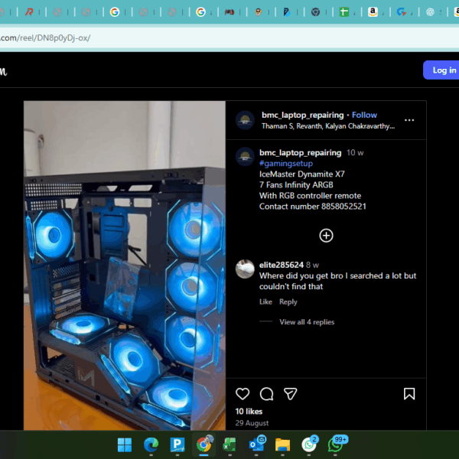Load more comments with plus circle icon

(x=326, y=236)
